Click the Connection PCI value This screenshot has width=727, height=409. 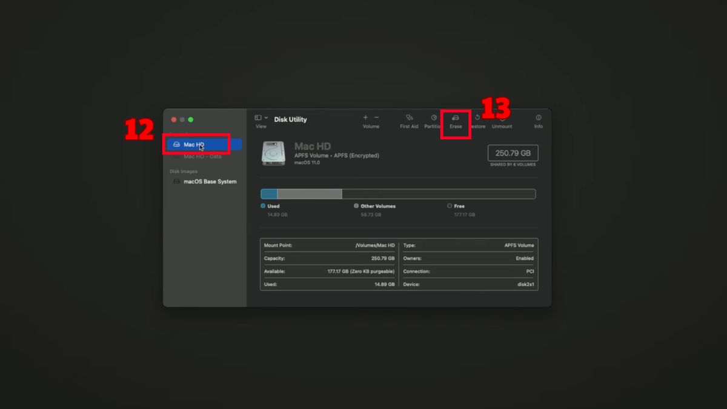[530, 271]
